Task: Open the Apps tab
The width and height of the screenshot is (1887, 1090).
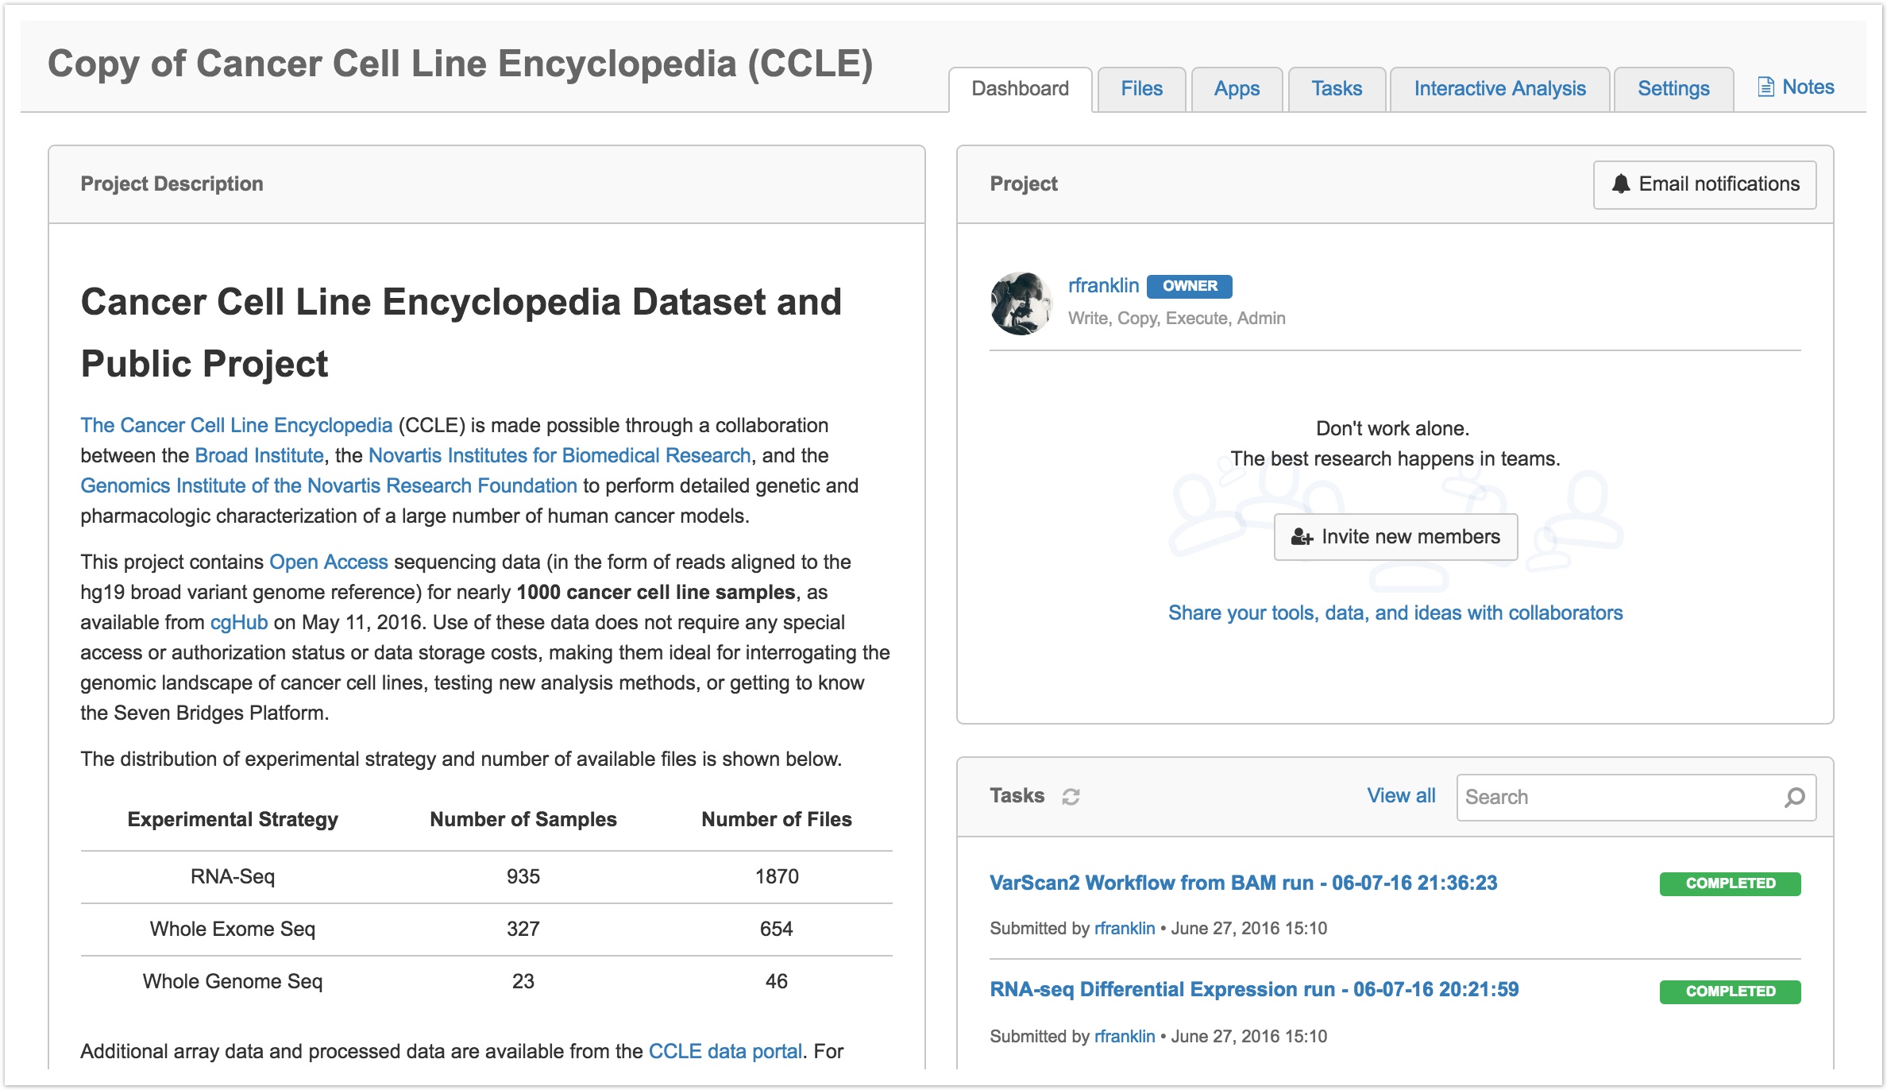Action: (1236, 89)
